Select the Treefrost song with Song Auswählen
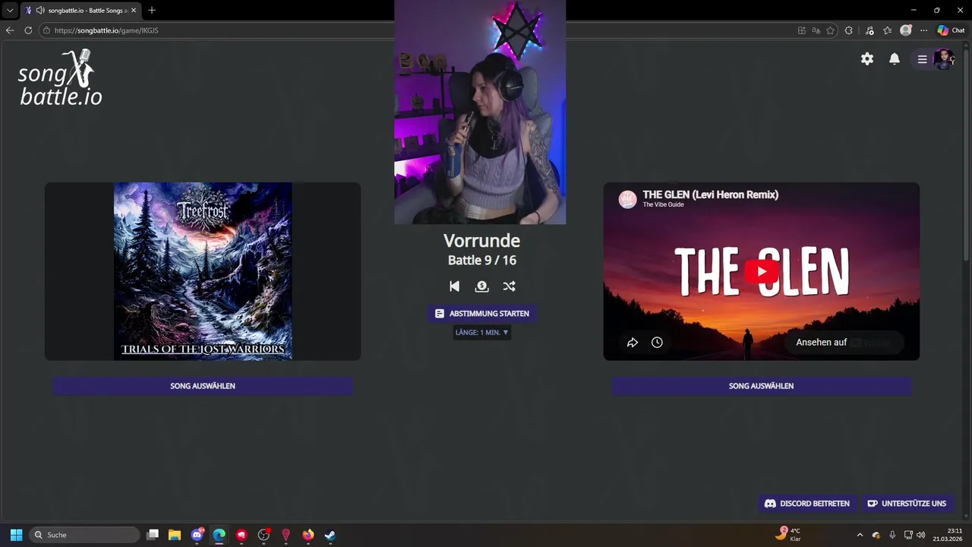 203,386
